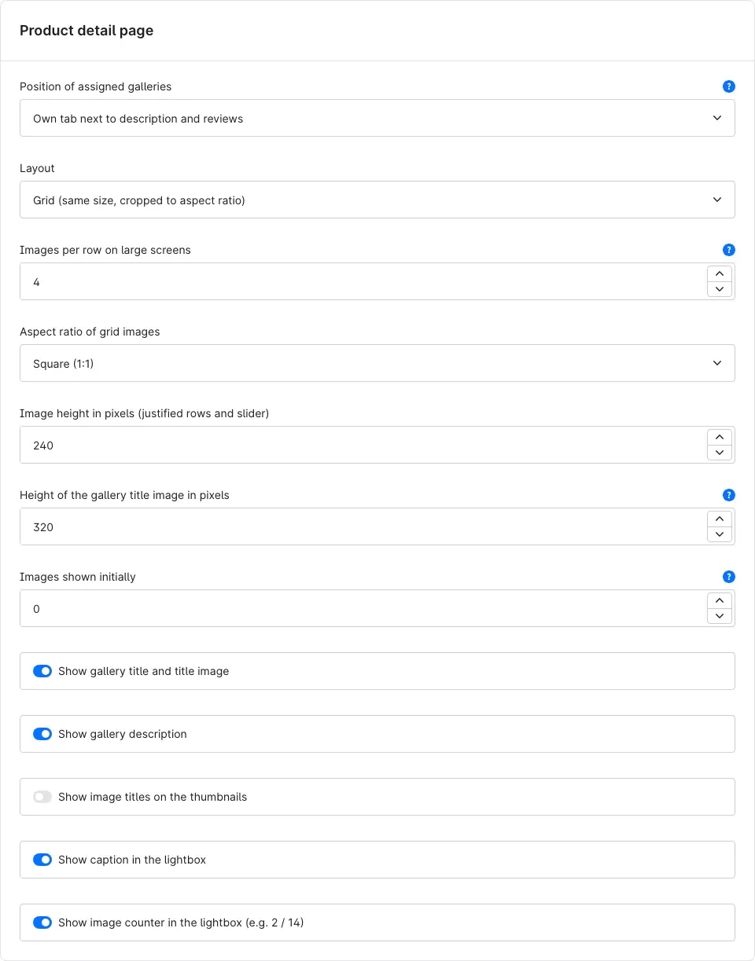Switch off Show image counter in lightbox
Screen dimensions: 755x961
[42, 922]
